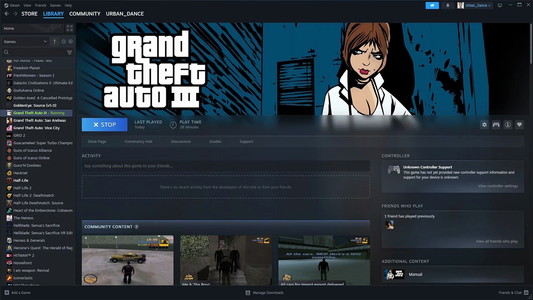Open community content help question icon

tap(136, 227)
